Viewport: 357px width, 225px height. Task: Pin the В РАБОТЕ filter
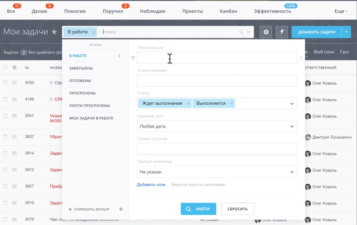point(119,56)
